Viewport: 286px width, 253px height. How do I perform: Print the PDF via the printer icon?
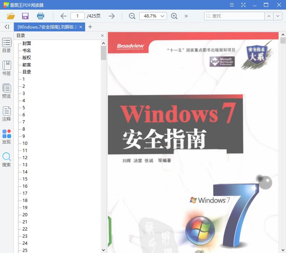pos(41,16)
